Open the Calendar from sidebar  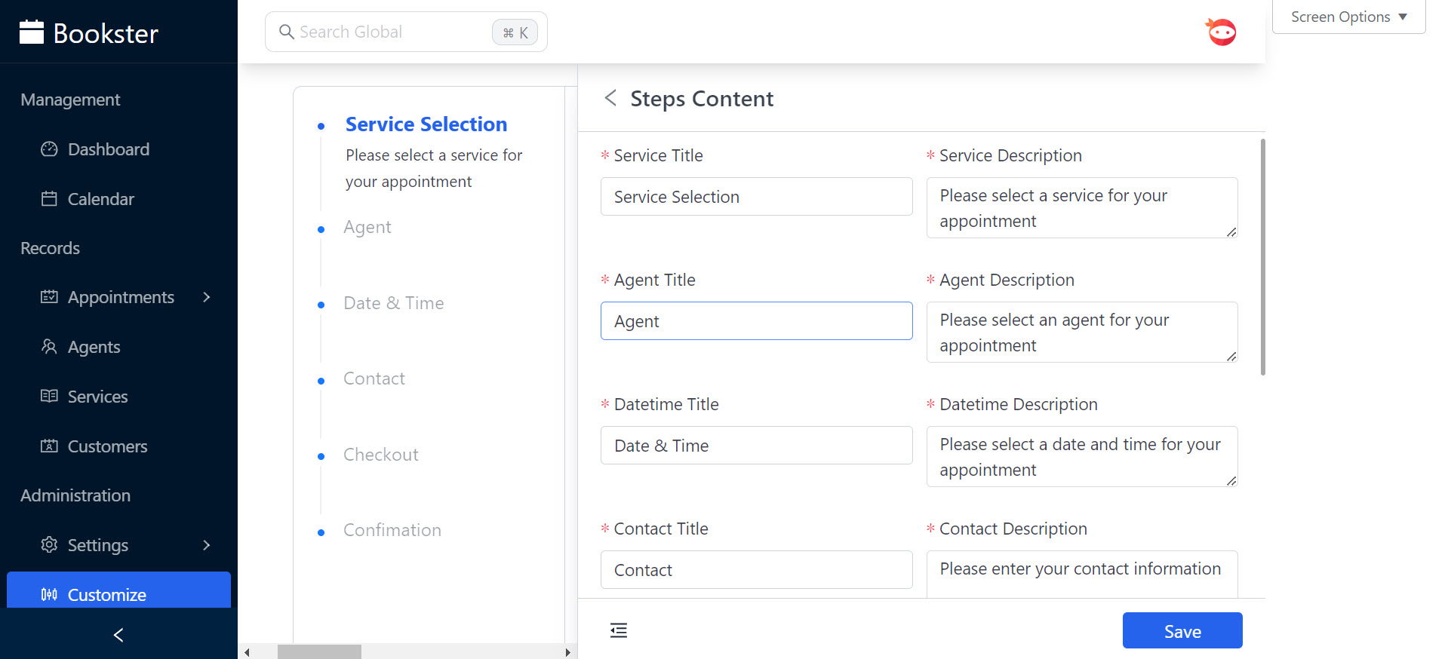pos(100,199)
